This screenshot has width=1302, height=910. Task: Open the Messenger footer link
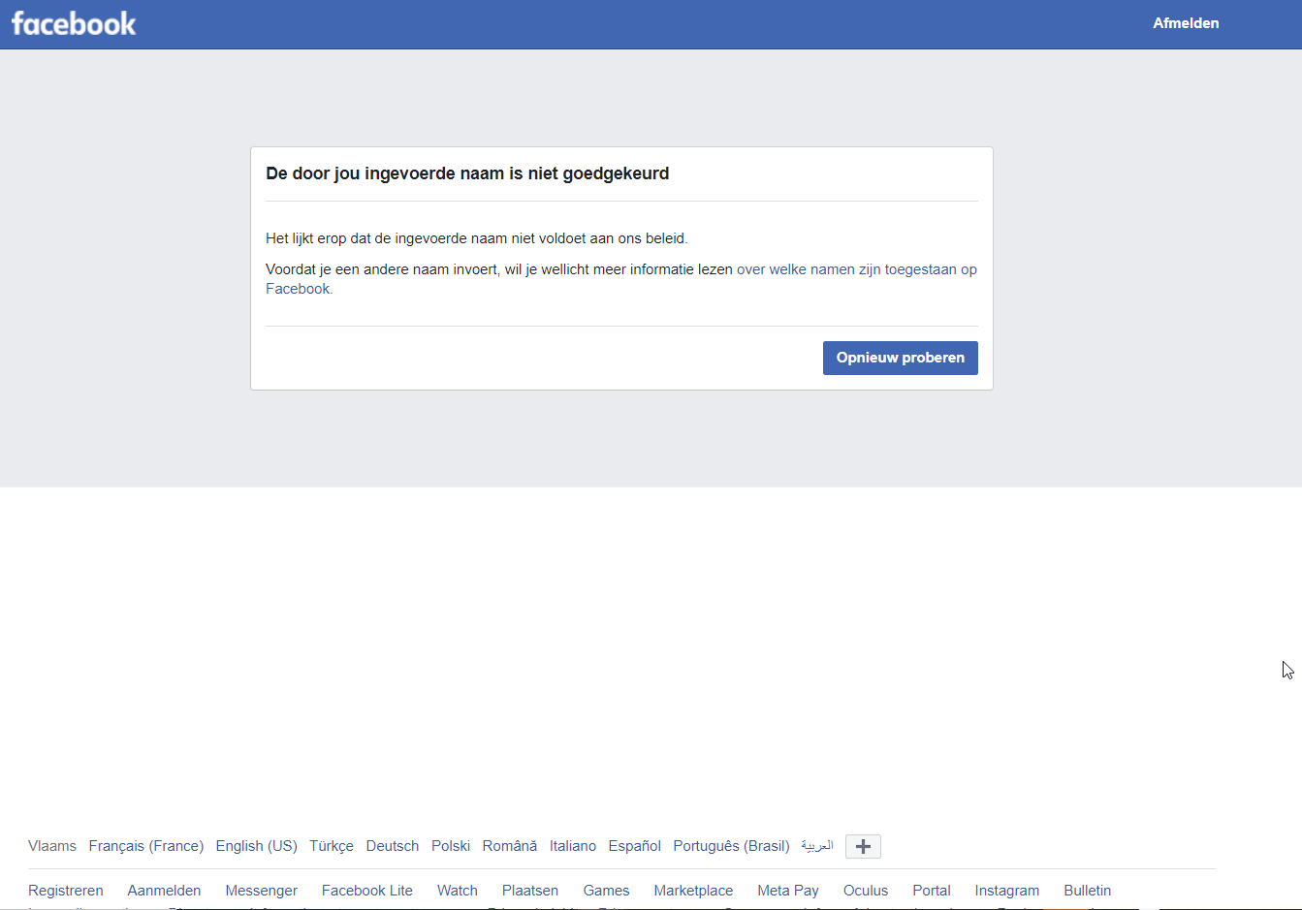(261, 891)
